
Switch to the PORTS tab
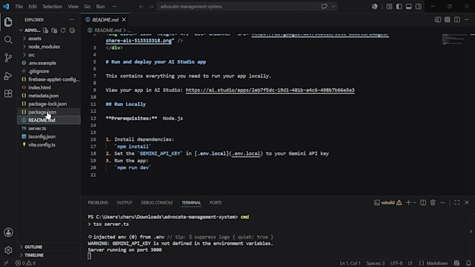tap(215, 203)
